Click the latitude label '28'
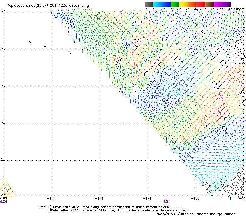 [3, 49]
